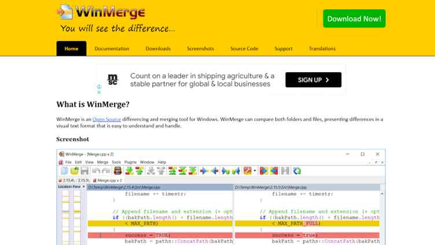Open the Help menu in WinMerge
Viewport: 435px width, 245px height.
tap(162, 162)
